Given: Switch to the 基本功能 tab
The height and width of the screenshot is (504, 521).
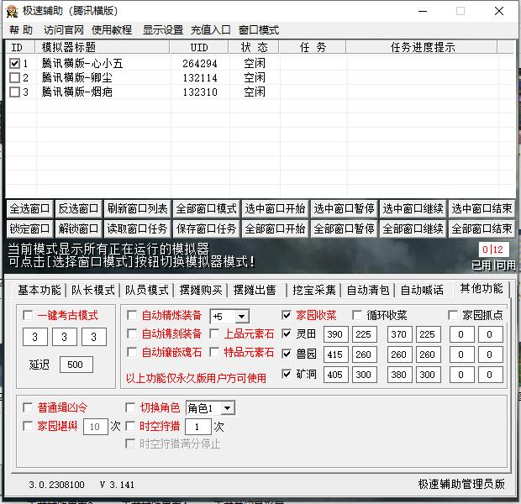Looking at the screenshot, I should click(x=39, y=290).
